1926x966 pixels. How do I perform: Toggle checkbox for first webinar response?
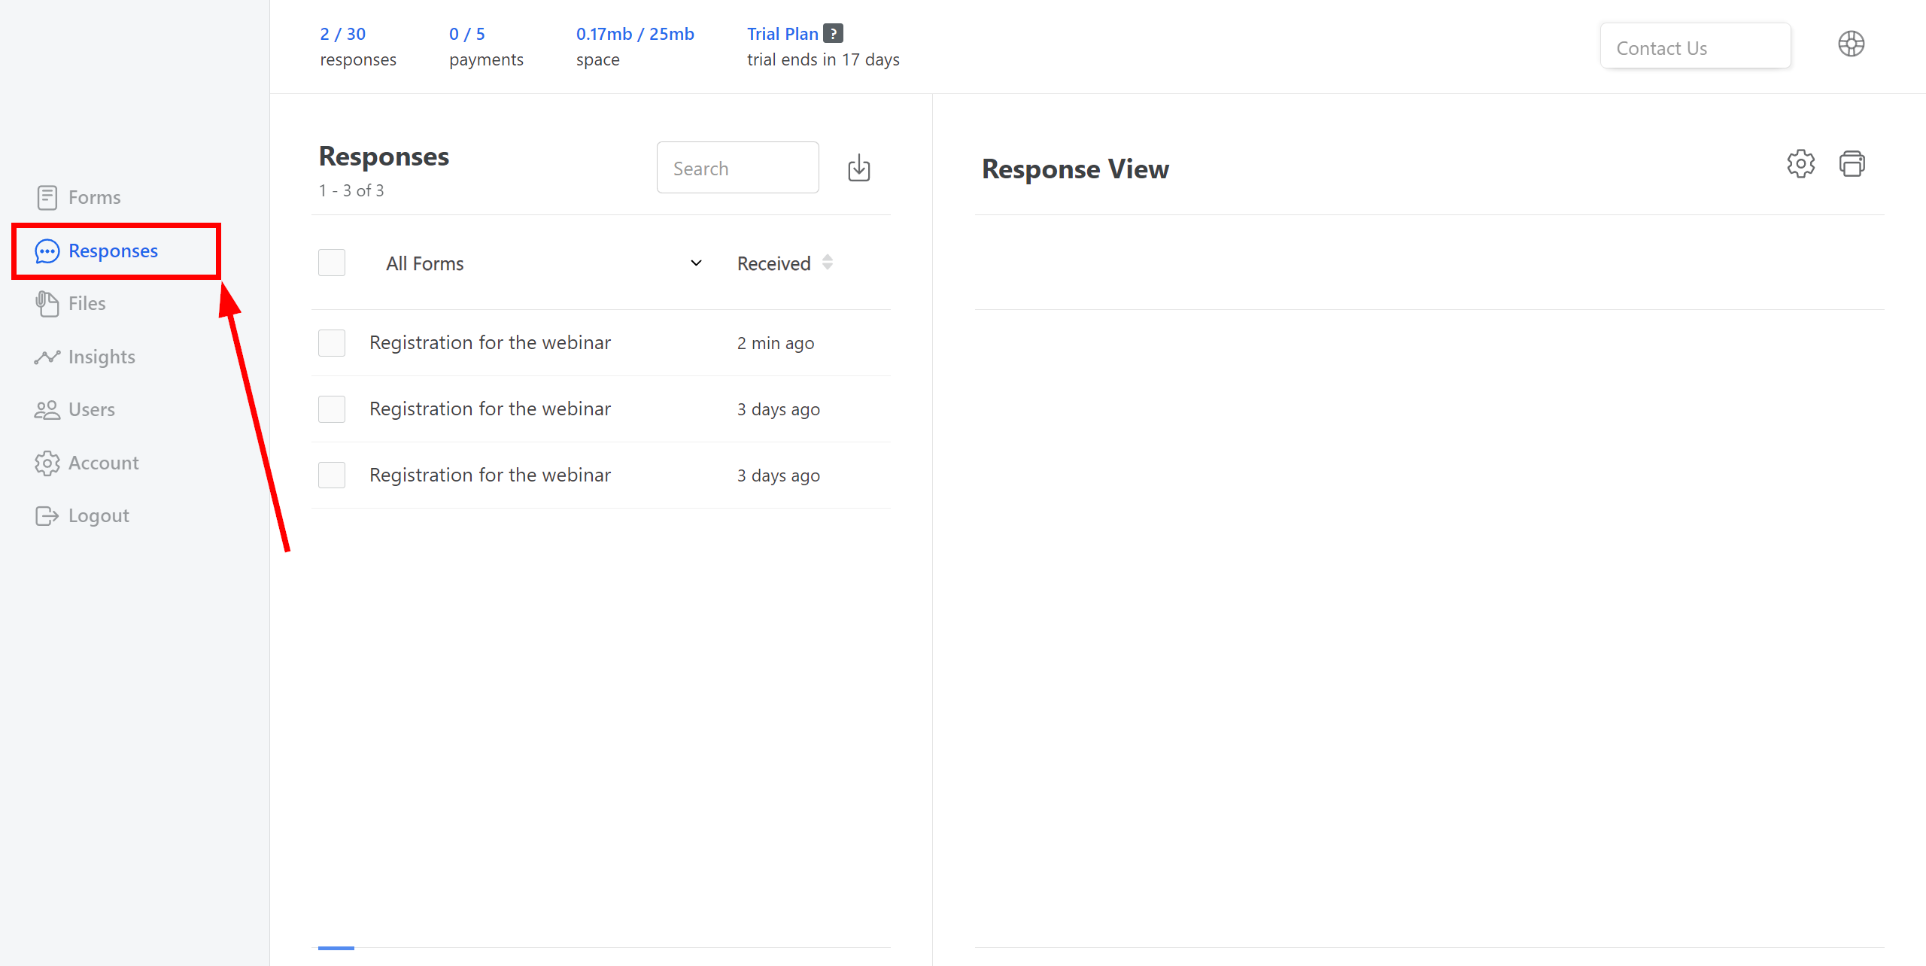point(331,342)
